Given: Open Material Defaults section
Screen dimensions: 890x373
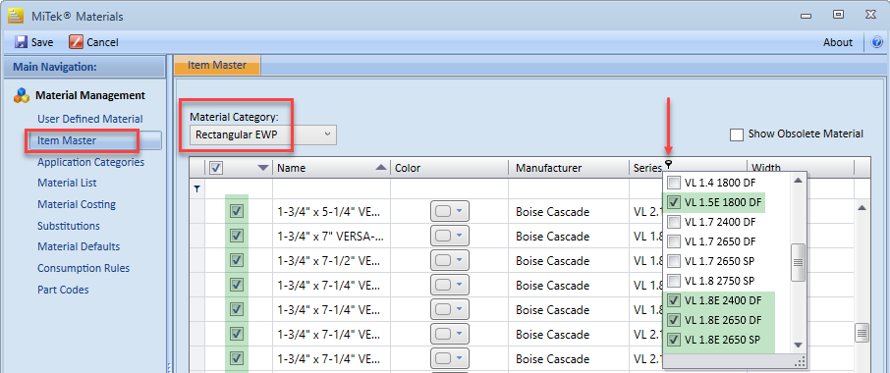Looking at the screenshot, I should click(79, 246).
